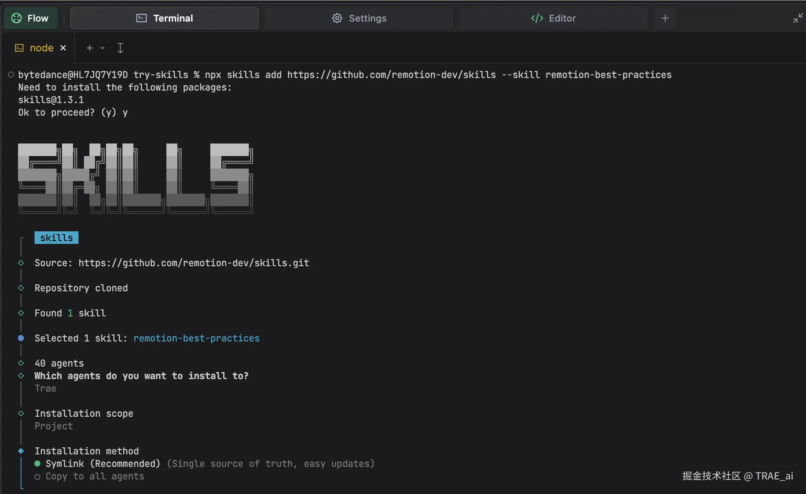Expand the new terminal dropdown chevron
806x494 pixels.
tap(102, 48)
